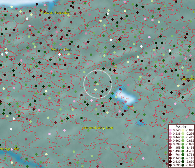The width and height of the screenshot is (195, 168).
Task: Select the legend value 0.899
Action: [x=176, y=144]
